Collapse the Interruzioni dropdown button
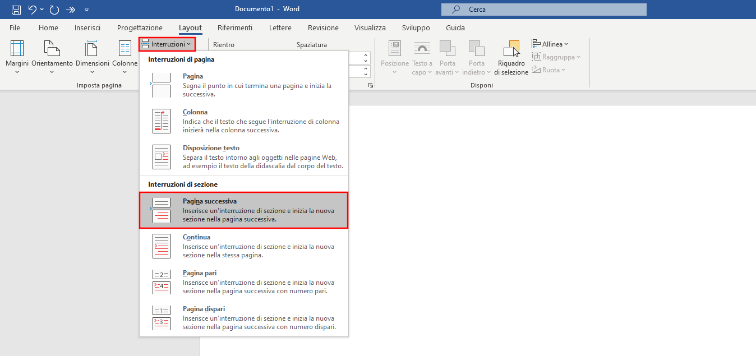The height and width of the screenshot is (356, 756). 167,44
